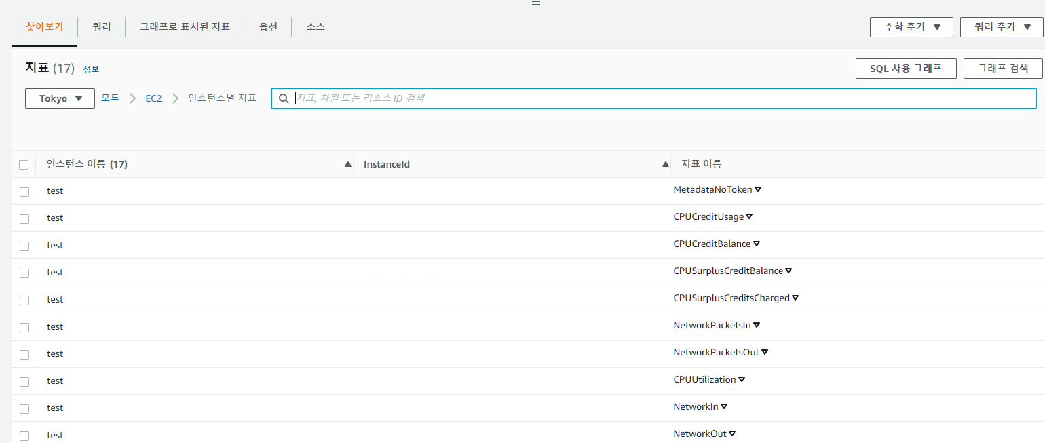Open the Tokyo region selector dropdown

point(60,98)
